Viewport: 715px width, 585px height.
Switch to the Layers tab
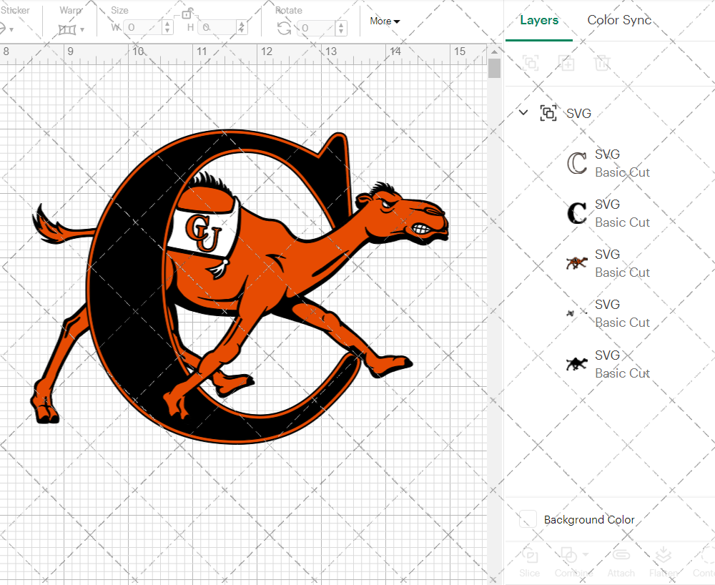coord(539,20)
